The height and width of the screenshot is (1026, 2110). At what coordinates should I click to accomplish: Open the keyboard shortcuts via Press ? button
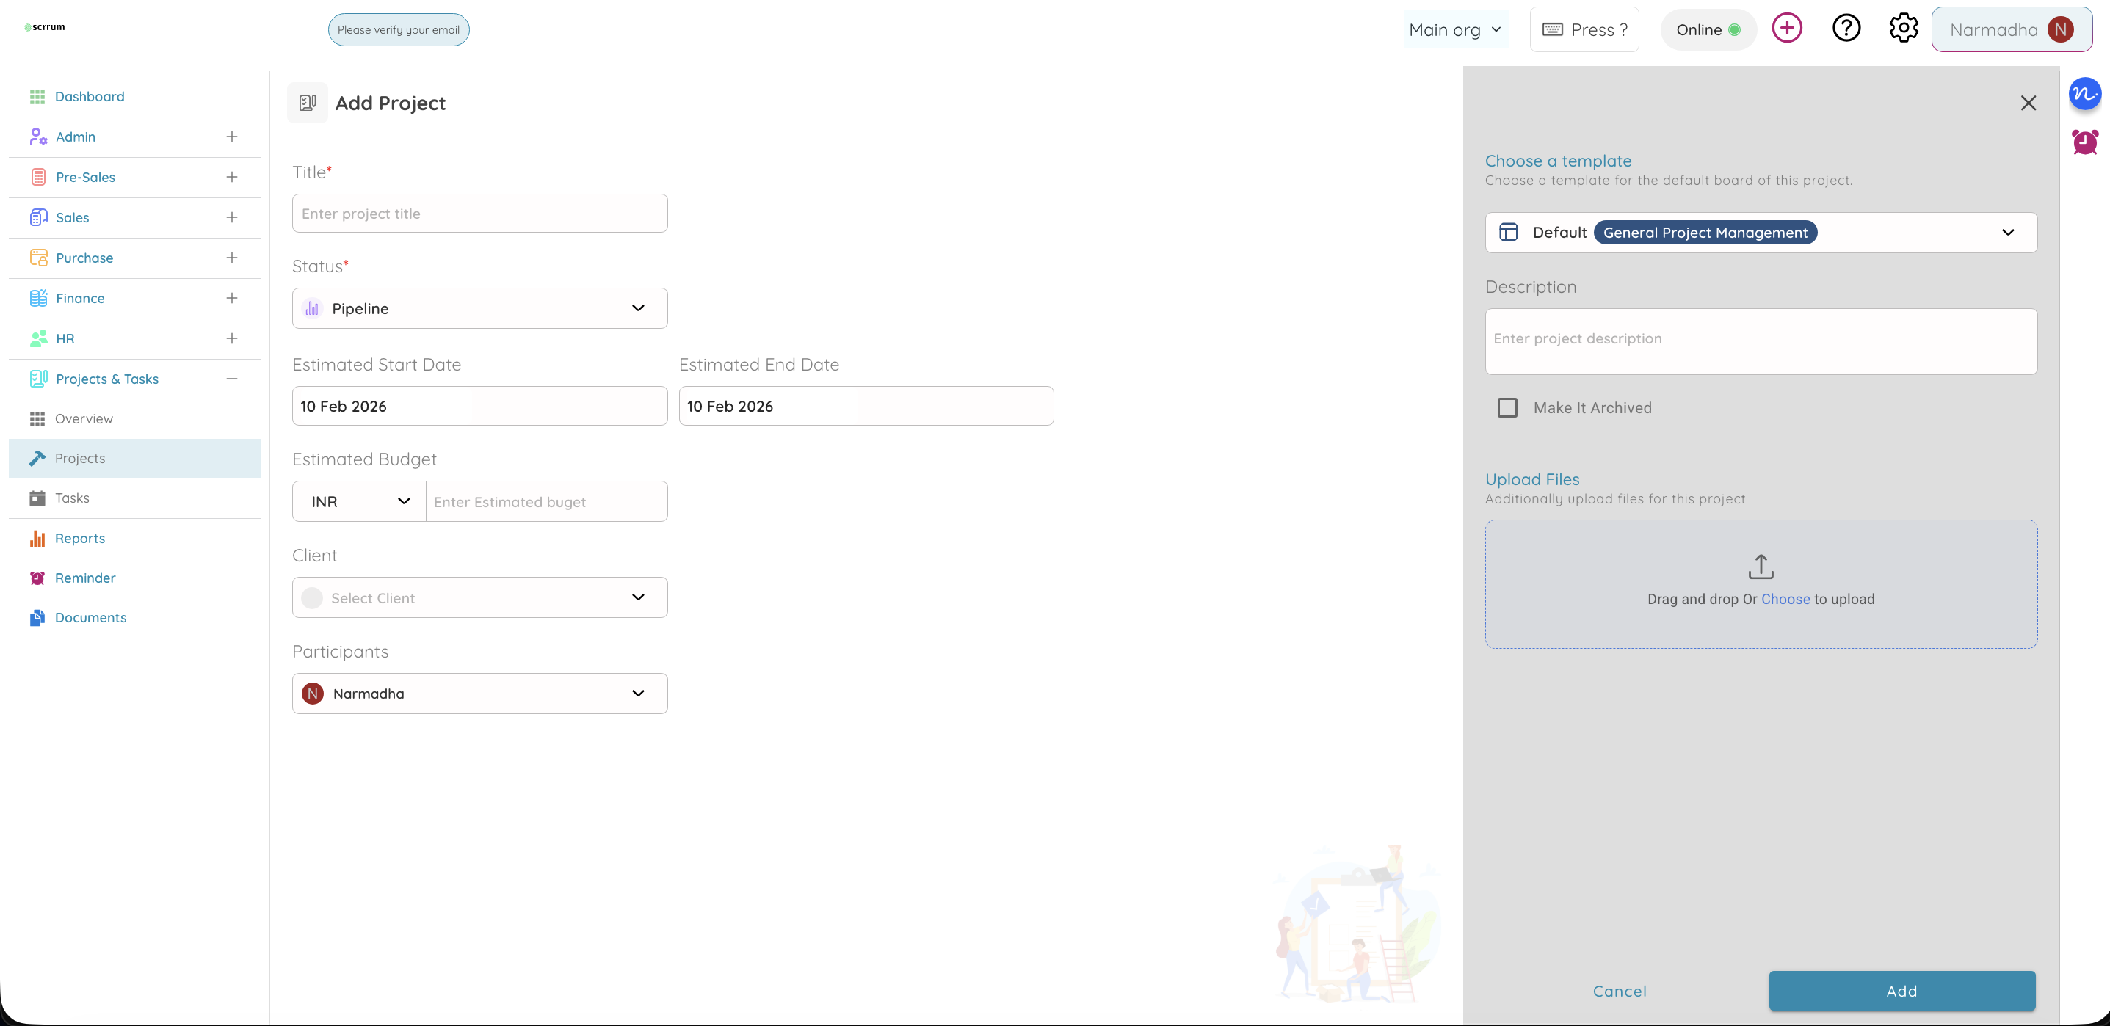click(x=1584, y=29)
